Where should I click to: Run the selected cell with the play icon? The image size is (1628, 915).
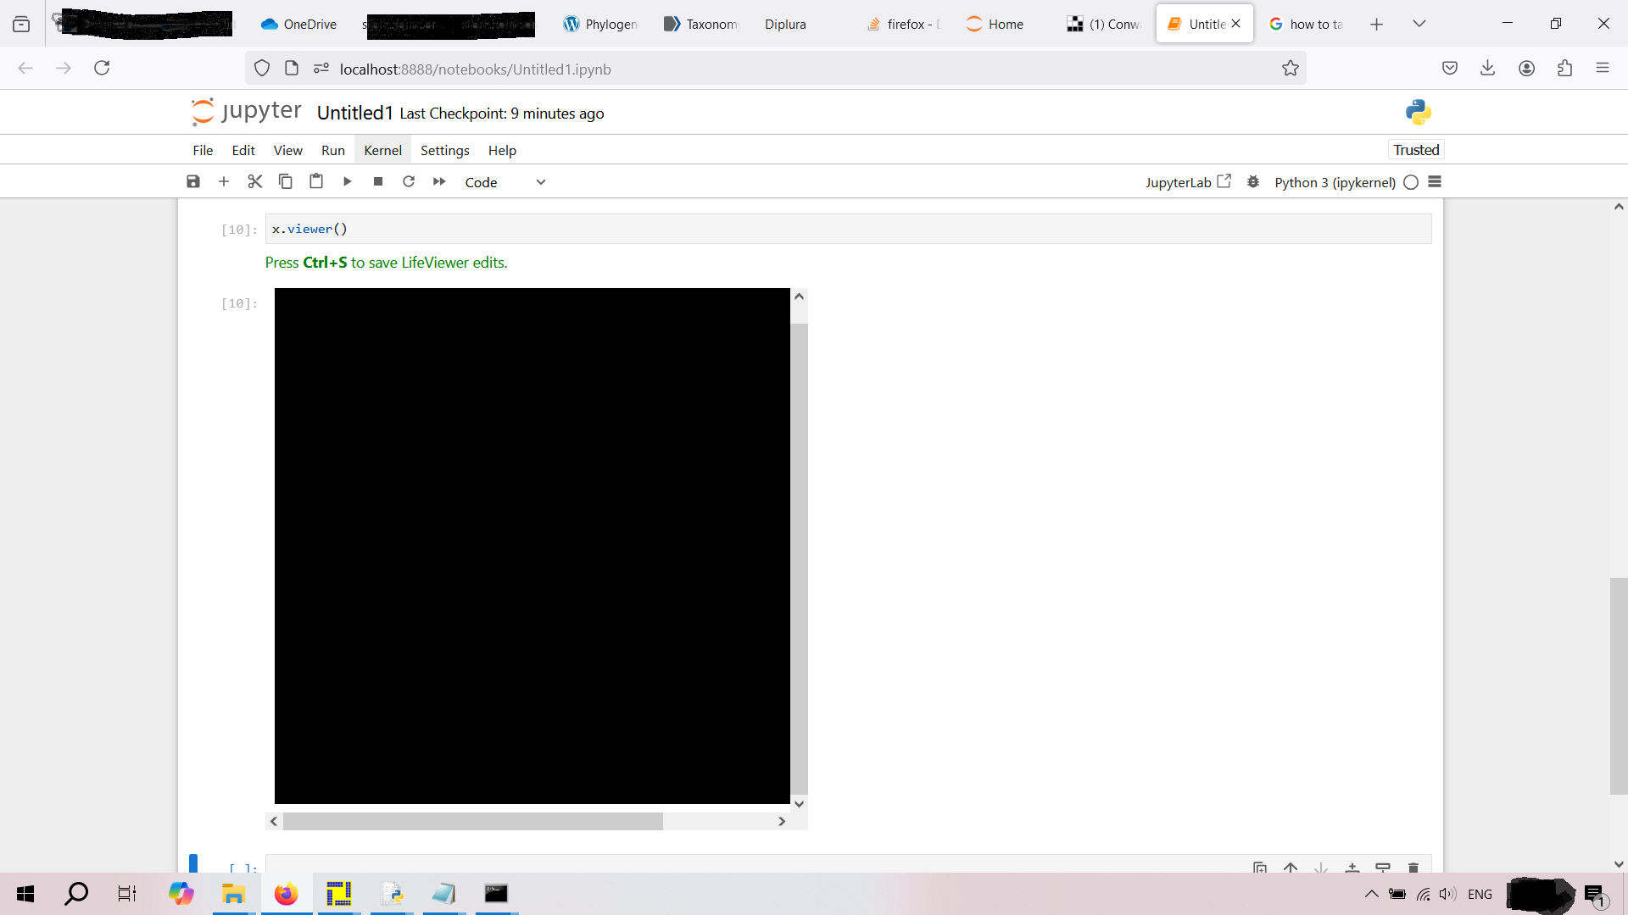347,181
